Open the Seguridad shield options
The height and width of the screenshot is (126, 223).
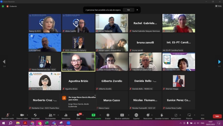35,115
